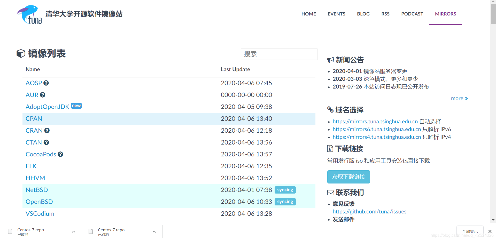Click the chain icon beside 域名选择

330,110
